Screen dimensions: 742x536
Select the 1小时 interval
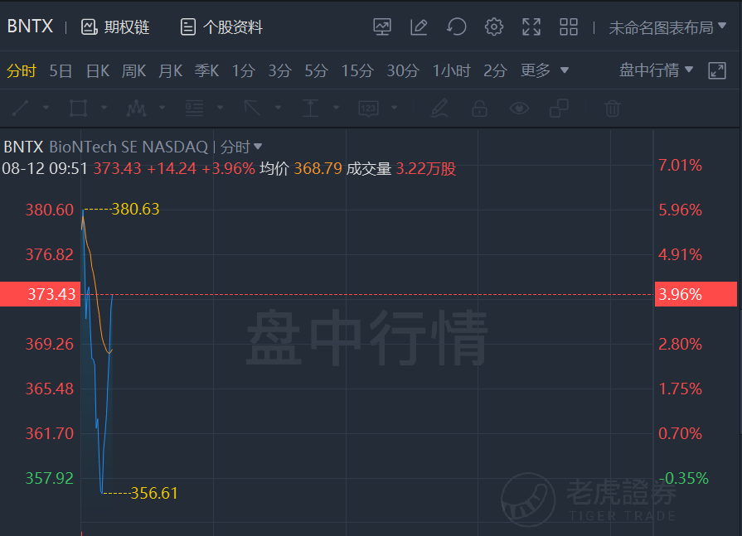[x=452, y=71]
